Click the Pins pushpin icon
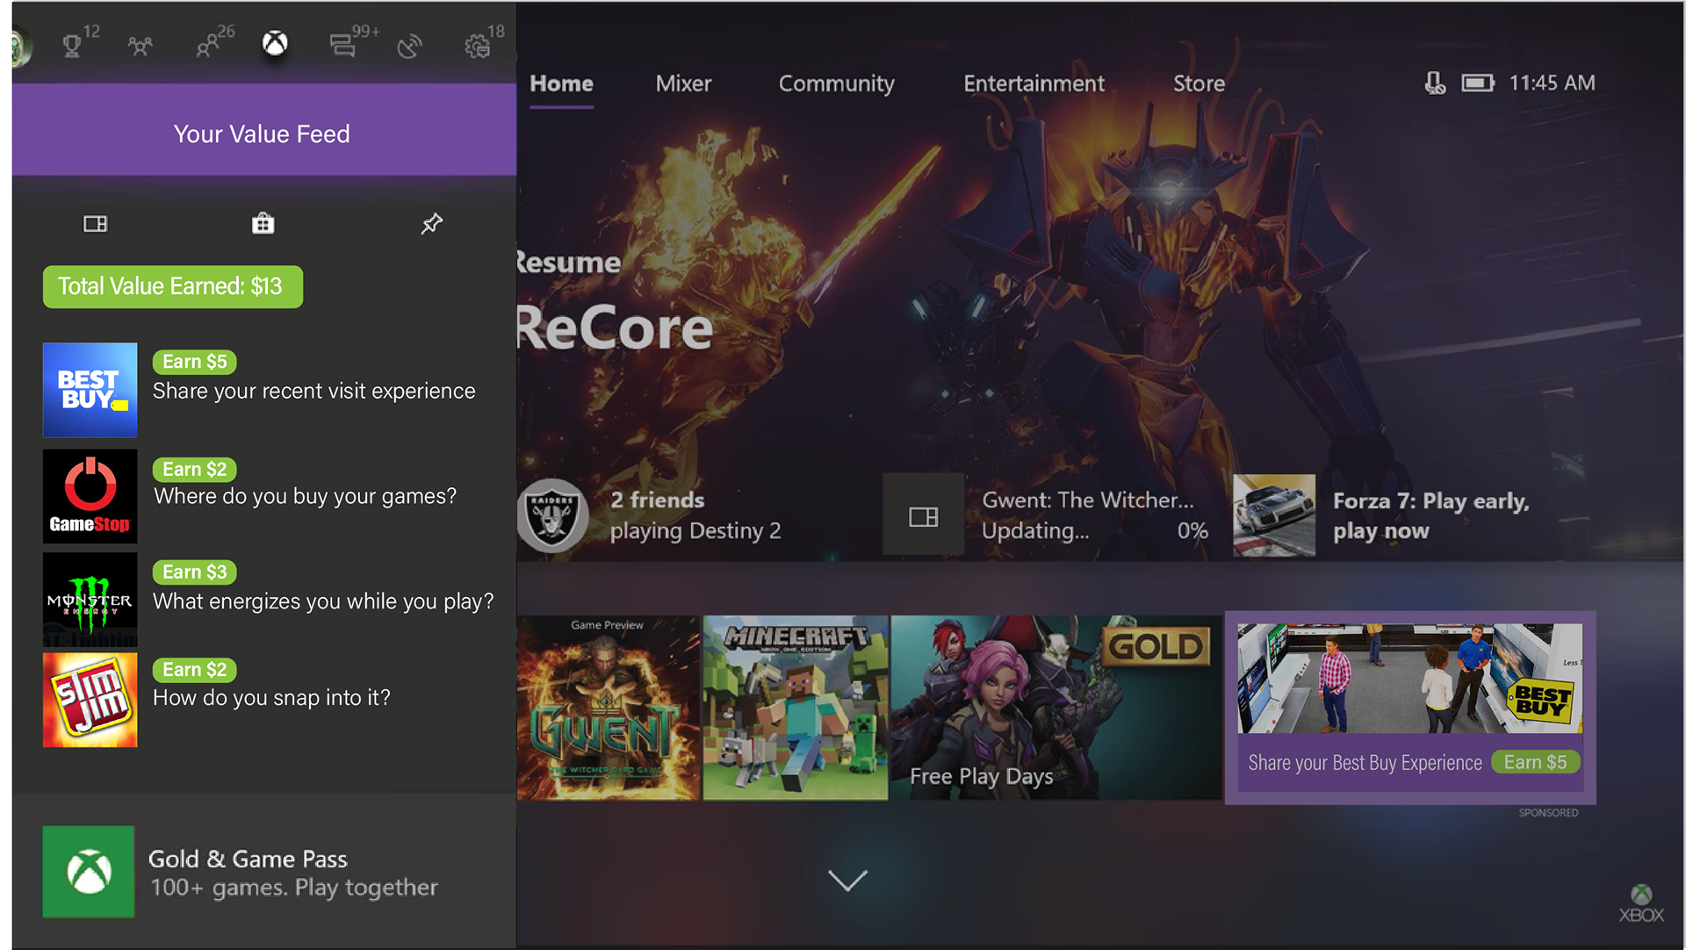Screen dimensions: 1686x950 431,224
